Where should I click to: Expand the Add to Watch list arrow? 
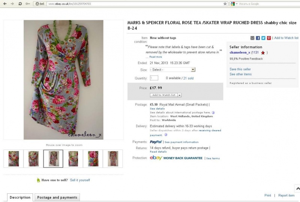180,95
